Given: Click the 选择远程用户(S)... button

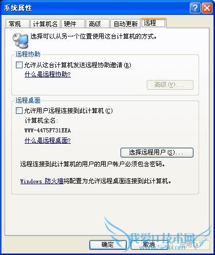Looking at the screenshot, I should coord(157,152).
